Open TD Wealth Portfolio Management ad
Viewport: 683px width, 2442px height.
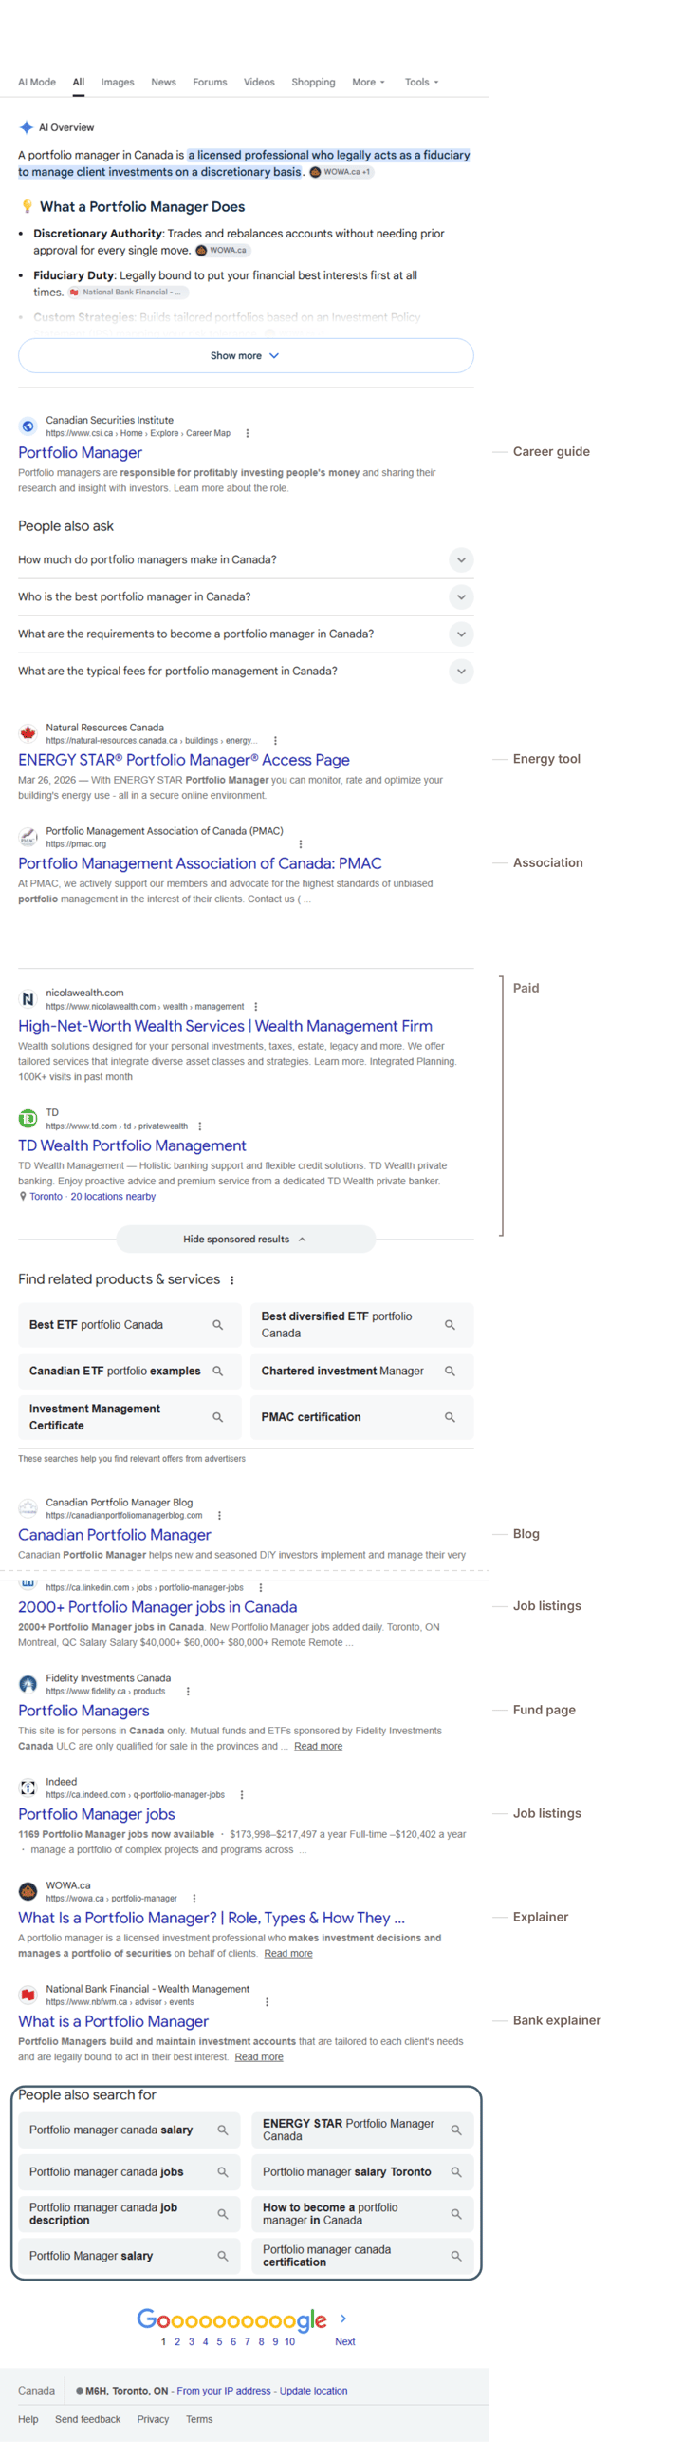(x=132, y=1145)
